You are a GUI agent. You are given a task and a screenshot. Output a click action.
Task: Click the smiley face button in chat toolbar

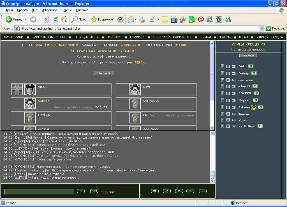[x=154, y=191]
